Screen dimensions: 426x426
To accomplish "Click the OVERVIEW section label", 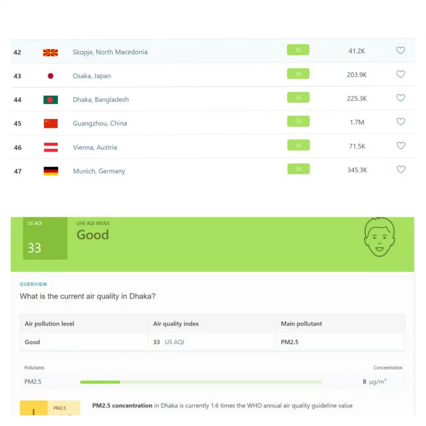I will pyautogui.click(x=34, y=284).
